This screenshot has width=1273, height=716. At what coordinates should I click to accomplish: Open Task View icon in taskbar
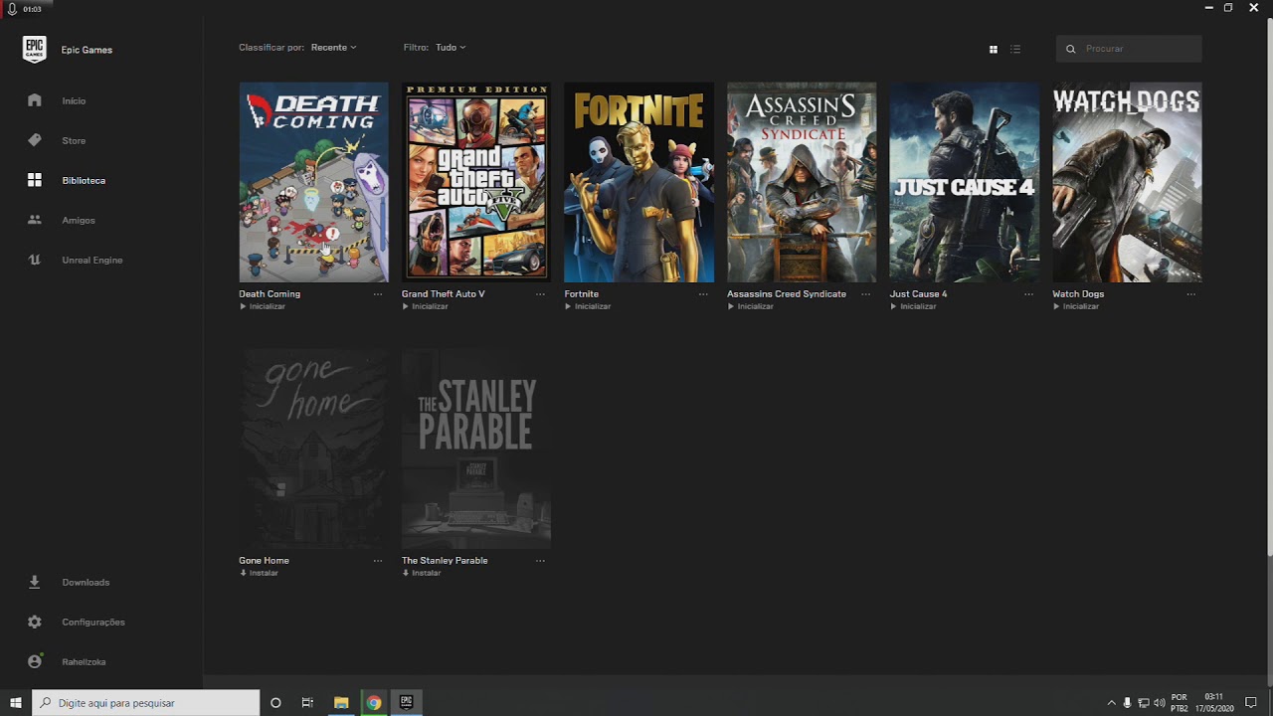pyautogui.click(x=307, y=703)
